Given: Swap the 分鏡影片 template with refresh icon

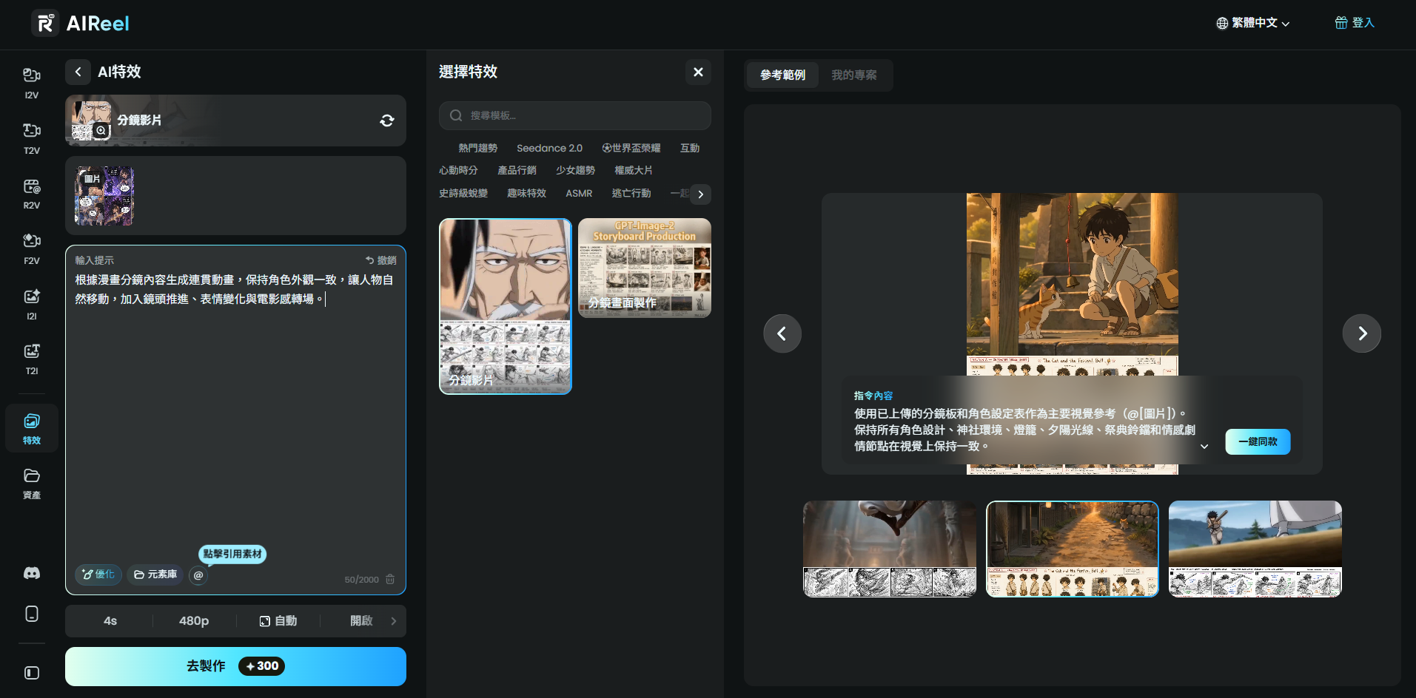Looking at the screenshot, I should pyautogui.click(x=387, y=121).
